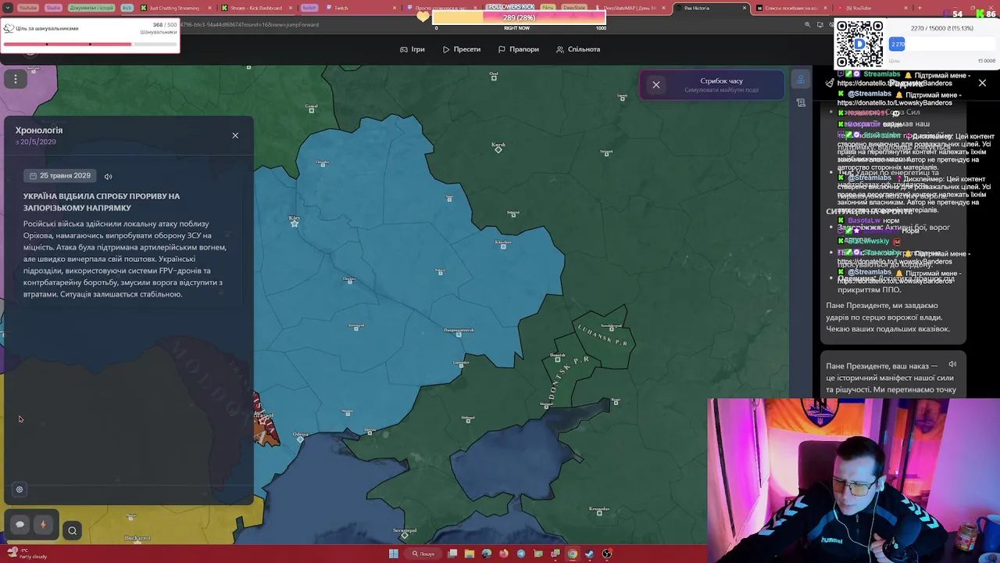Screen dimensions: 1000x563
Task: Open Windows Start menu
Action: [x=394, y=554]
